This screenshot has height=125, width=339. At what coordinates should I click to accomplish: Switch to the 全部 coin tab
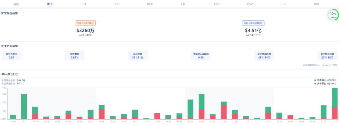(16, 4)
